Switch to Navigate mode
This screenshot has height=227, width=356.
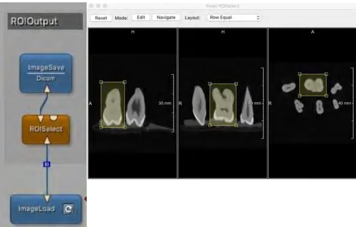pyautogui.click(x=166, y=17)
